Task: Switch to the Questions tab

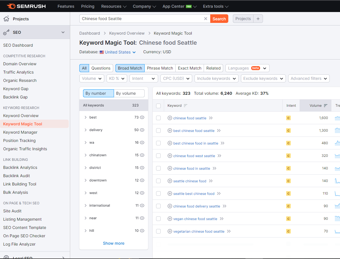Action: (101, 68)
